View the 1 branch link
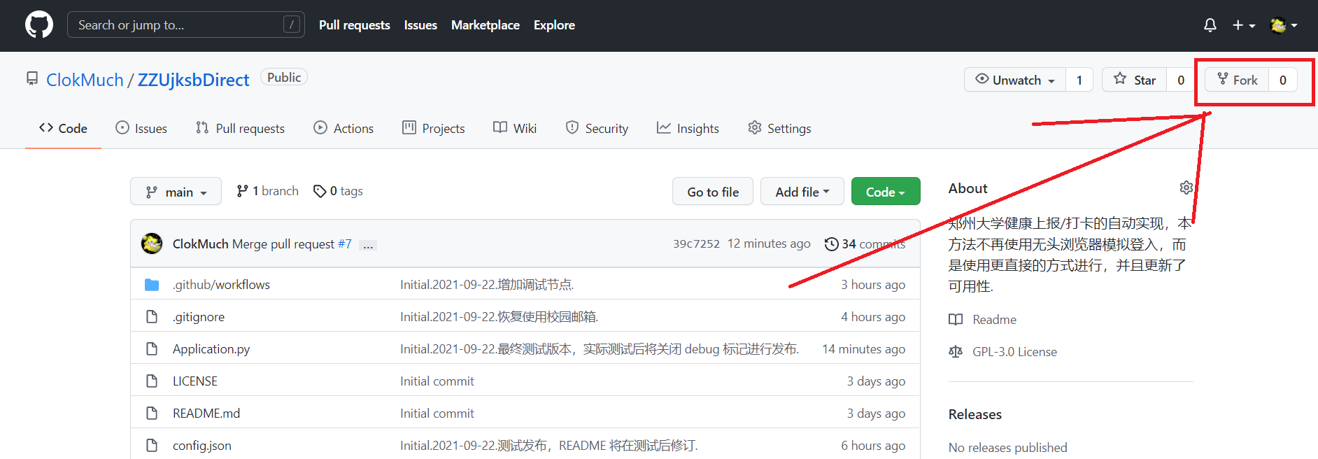This screenshot has width=1318, height=459. coord(267,191)
